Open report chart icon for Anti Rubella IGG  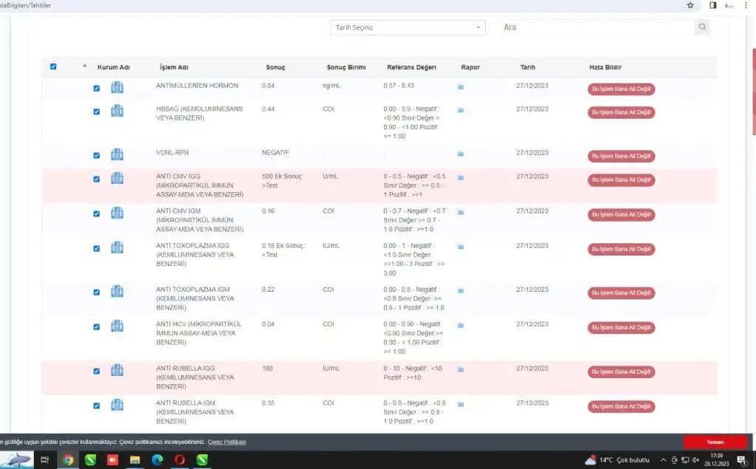click(461, 369)
